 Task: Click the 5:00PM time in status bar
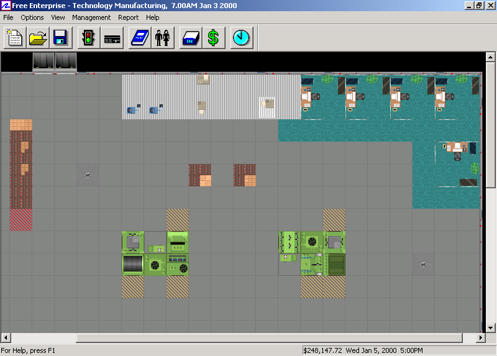(x=411, y=350)
